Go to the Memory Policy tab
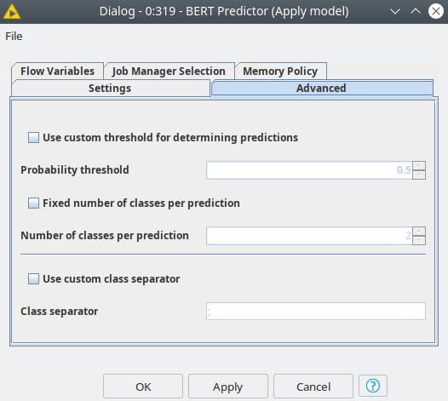This screenshot has width=448, height=401. 280,72
